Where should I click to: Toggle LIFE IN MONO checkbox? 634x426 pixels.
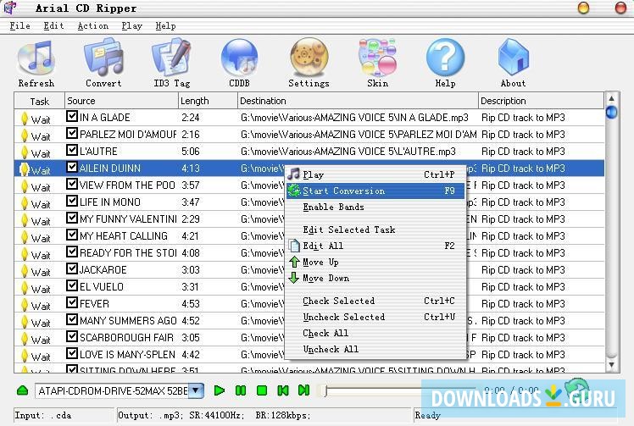pyautogui.click(x=71, y=202)
